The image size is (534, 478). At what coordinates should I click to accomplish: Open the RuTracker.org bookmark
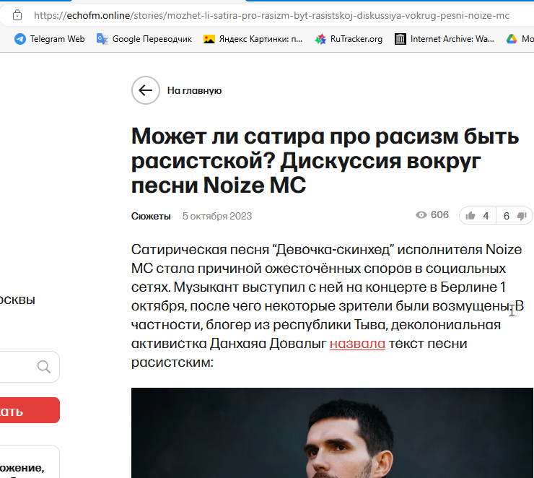349,39
